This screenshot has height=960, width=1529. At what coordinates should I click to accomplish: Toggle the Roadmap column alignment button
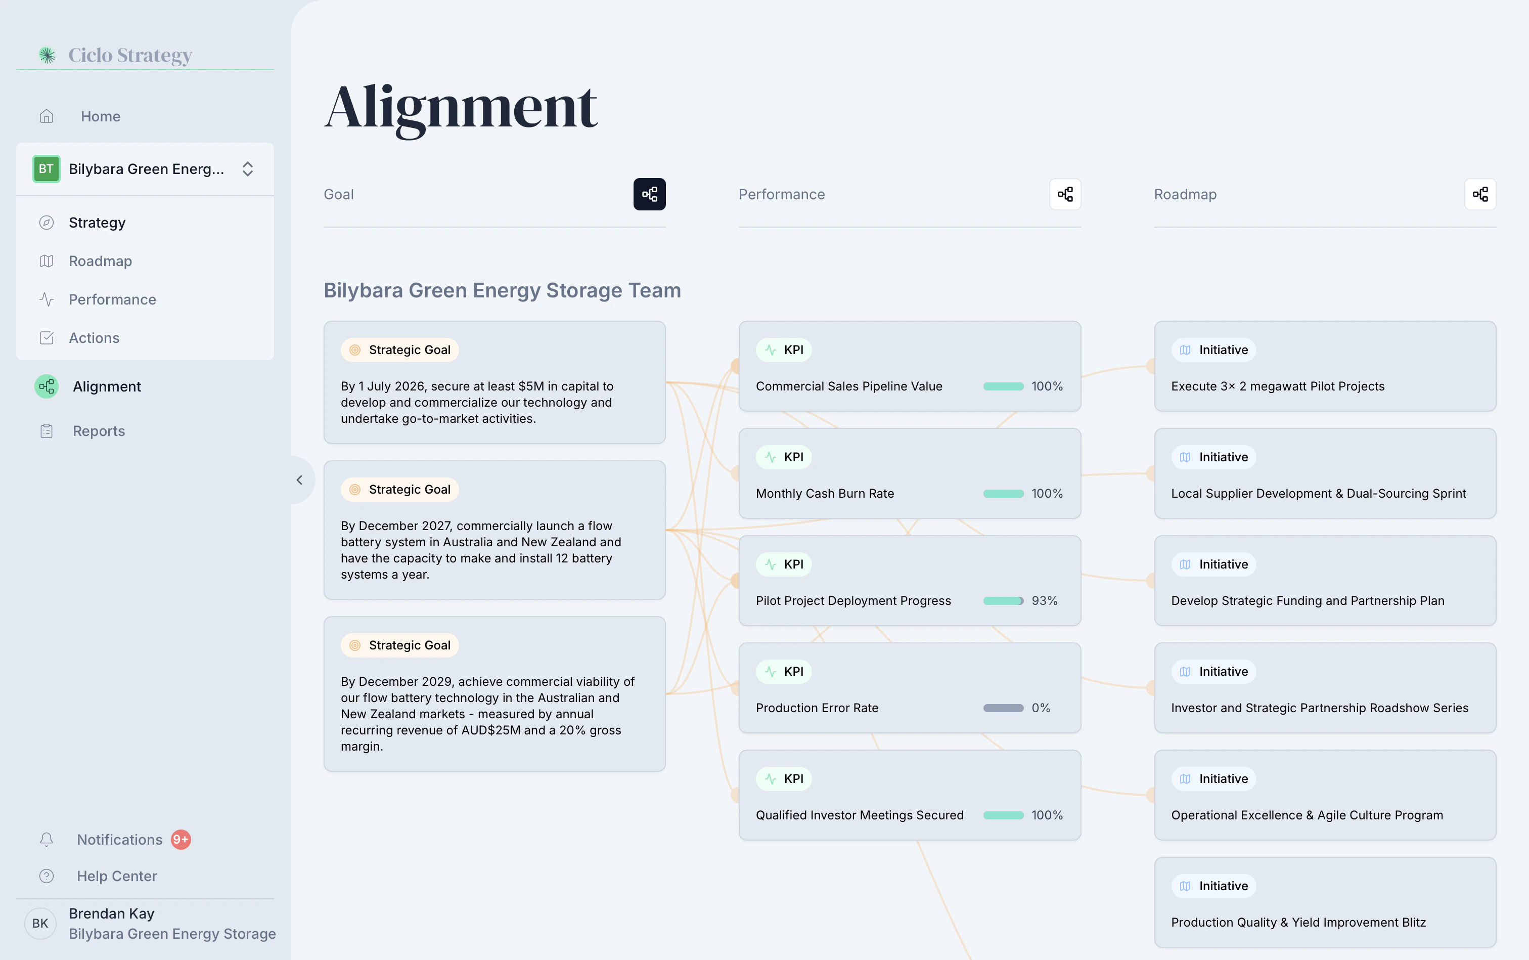tap(1480, 194)
